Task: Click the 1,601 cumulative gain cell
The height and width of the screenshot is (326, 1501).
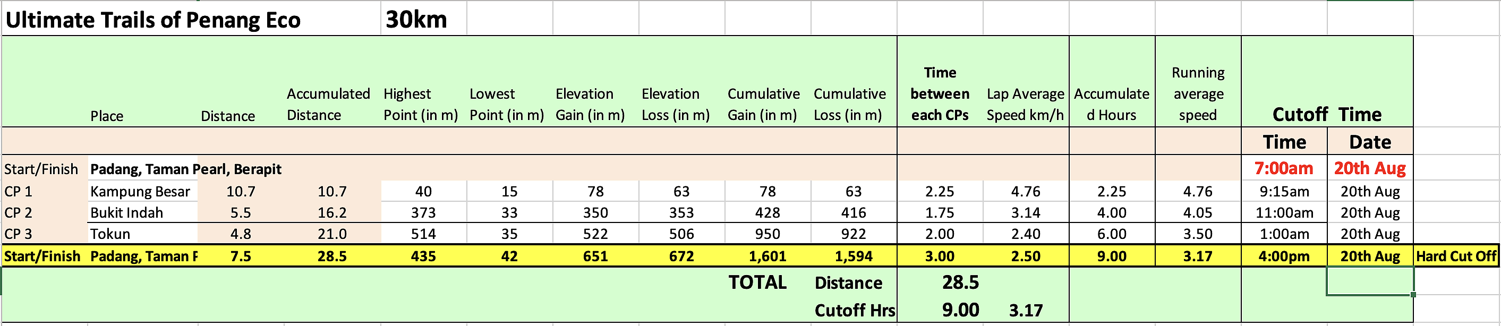Action: click(x=767, y=256)
